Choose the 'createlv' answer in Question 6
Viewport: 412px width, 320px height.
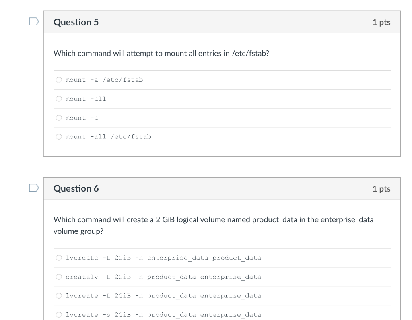pos(59,277)
